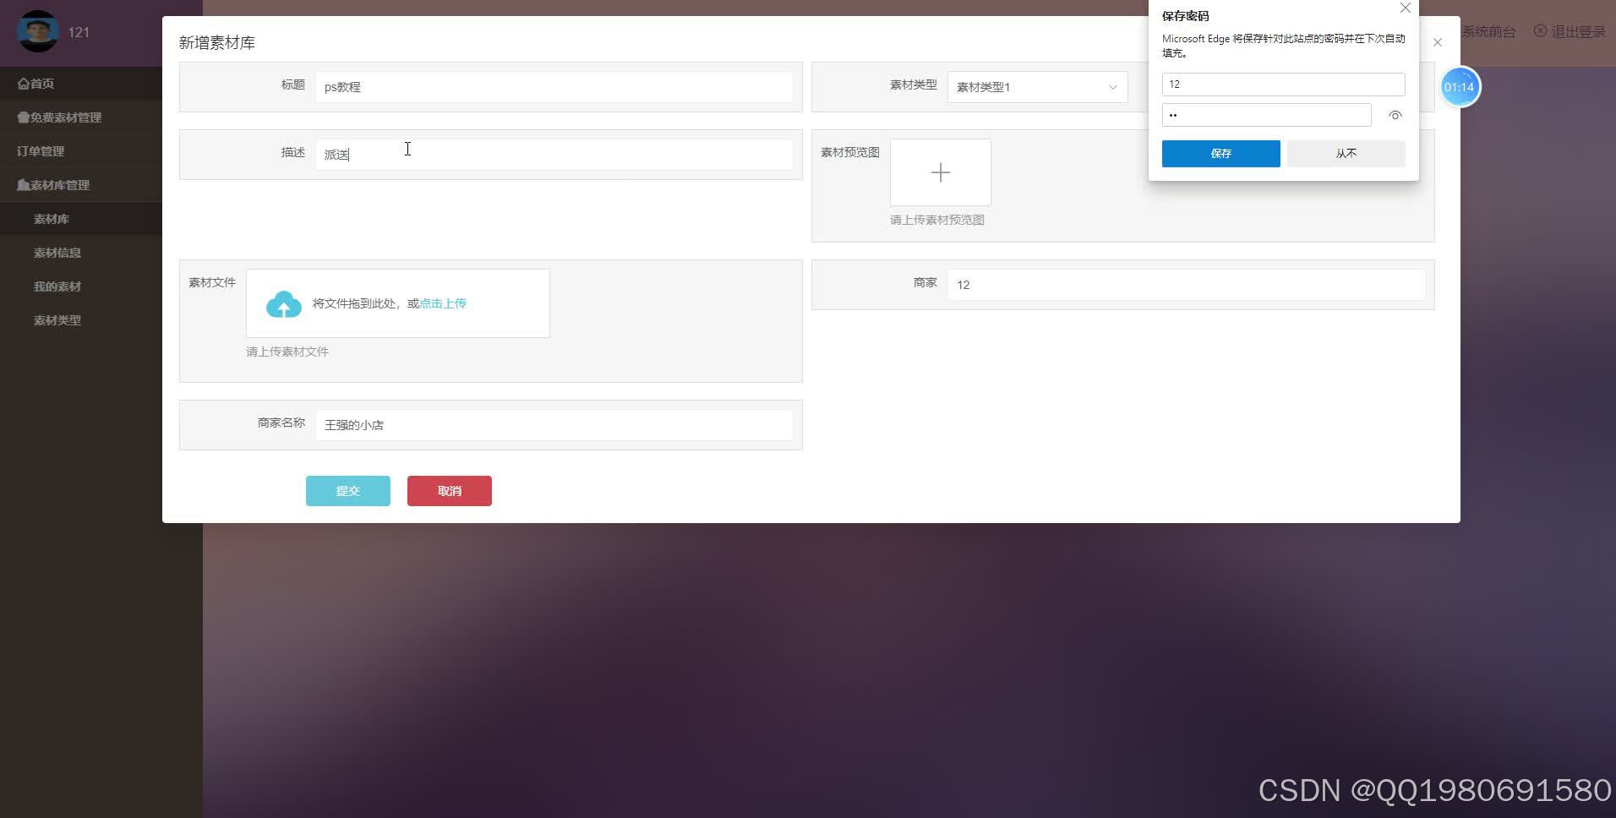The height and width of the screenshot is (818, 1616).
Task: Click the 系统前台 link
Action: [x=1489, y=32]
